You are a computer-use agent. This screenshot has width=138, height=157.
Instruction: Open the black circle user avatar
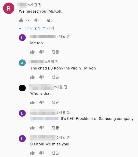[22, 88]
